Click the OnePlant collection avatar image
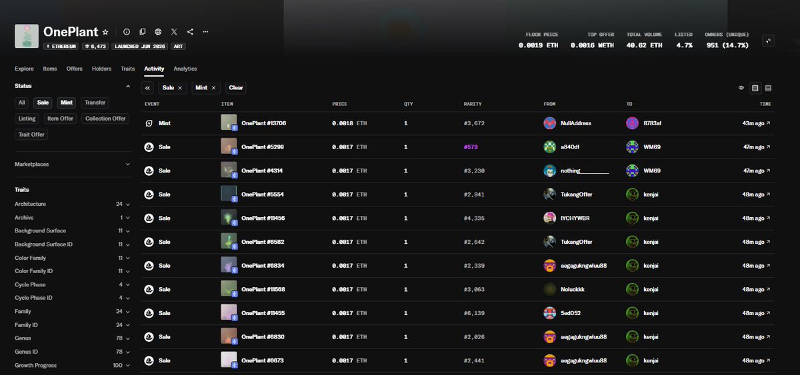The width and height of the screenshot is (800, 375). (x=27, y=37)
